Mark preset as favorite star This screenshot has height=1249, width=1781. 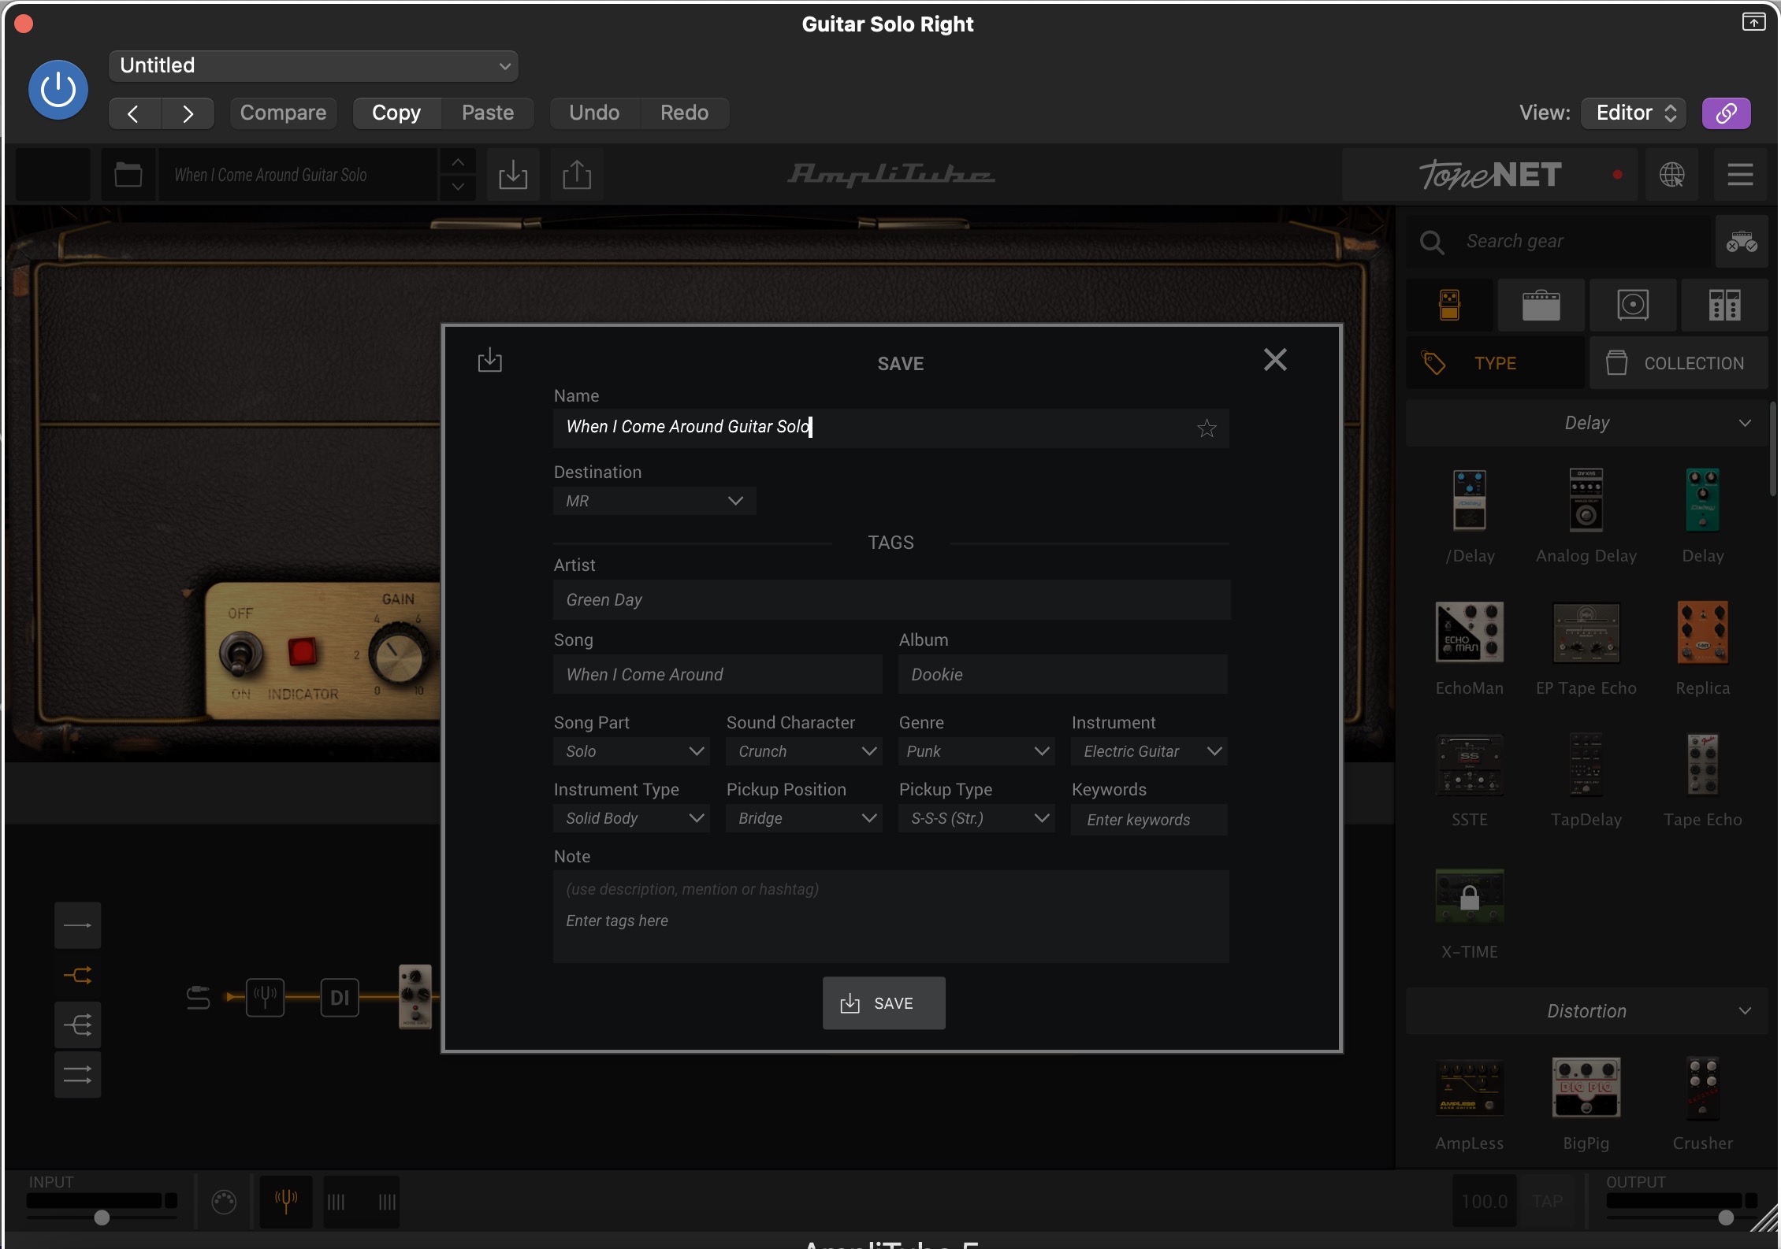point(1207,428)
